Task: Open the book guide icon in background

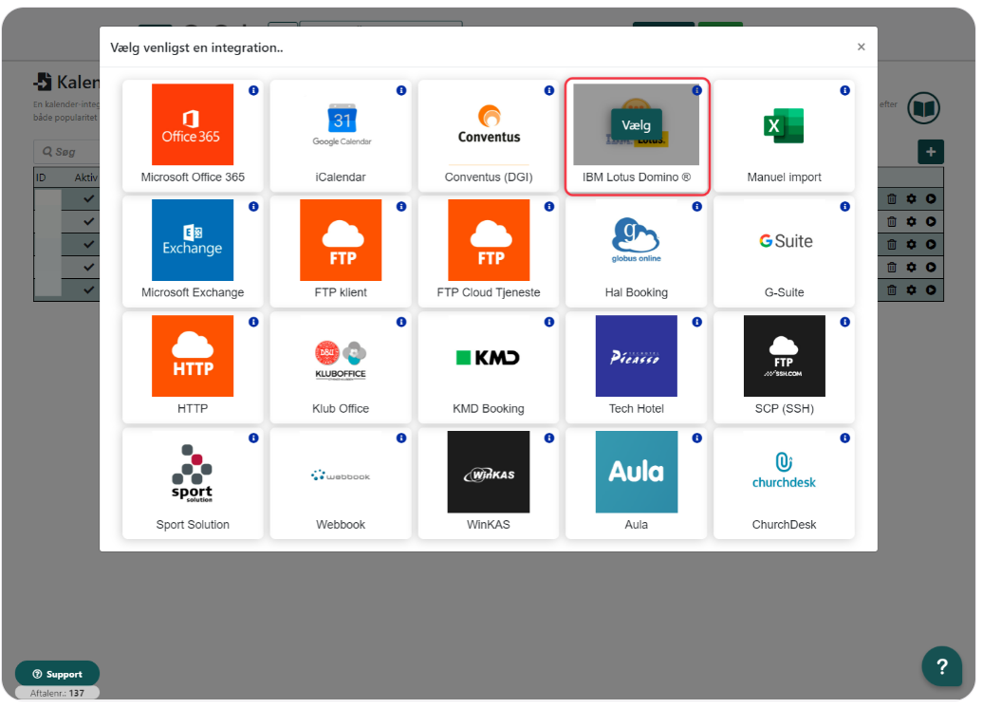Action: [x=924, y=108]
